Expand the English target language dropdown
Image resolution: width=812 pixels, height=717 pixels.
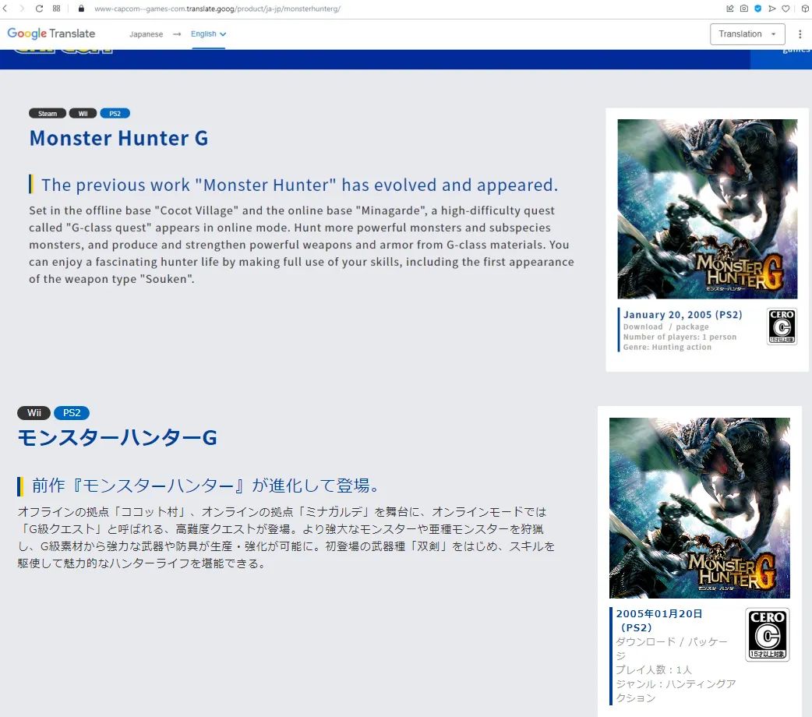tap(208, 34)
